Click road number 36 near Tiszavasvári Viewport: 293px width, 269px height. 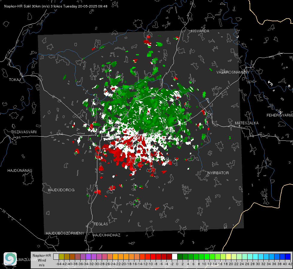[x=19, y=137]
